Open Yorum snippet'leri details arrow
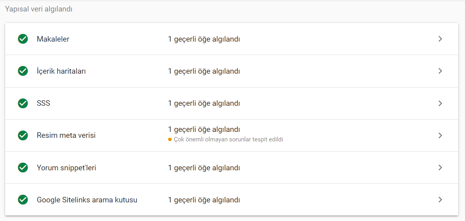The width and height of the screenshot is (465, 221). pos(440,168)
